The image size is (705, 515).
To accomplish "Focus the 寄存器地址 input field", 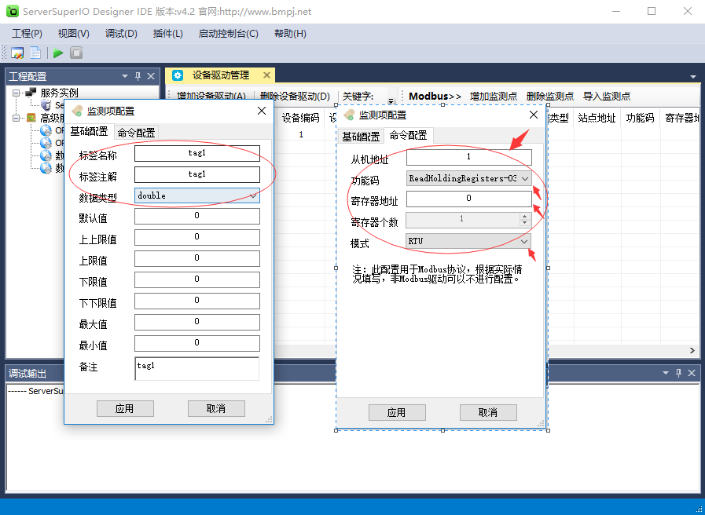I will [x=469, y=199].
